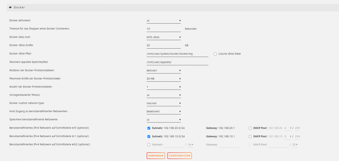Click the eth2 DHCP Pool address field

pos(278,145)
